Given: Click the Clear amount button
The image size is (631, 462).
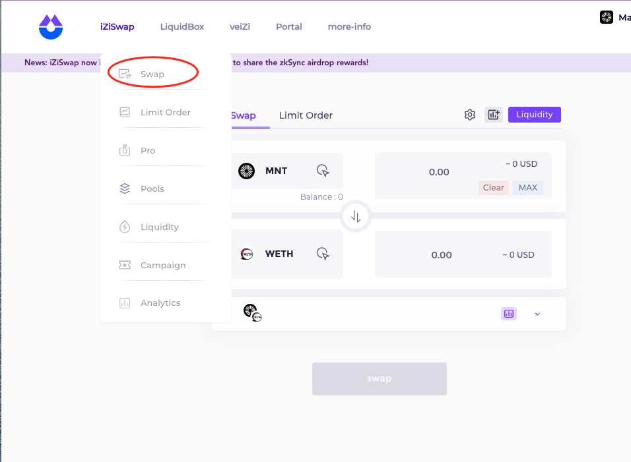Looking at the screenshot, I should (x=493, y=188).
